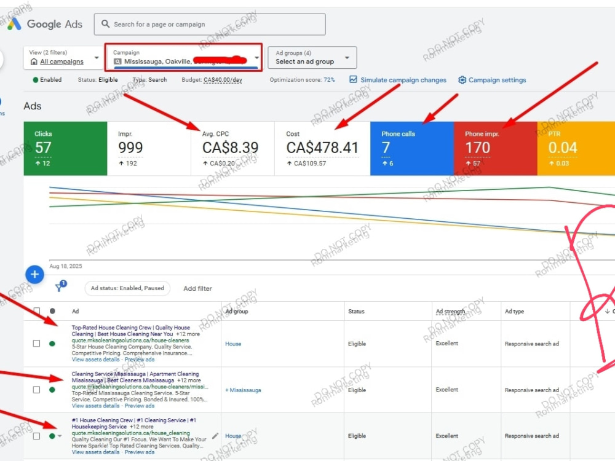Open Campaign settings link
The image size is (615, 461).
(497, 80)
